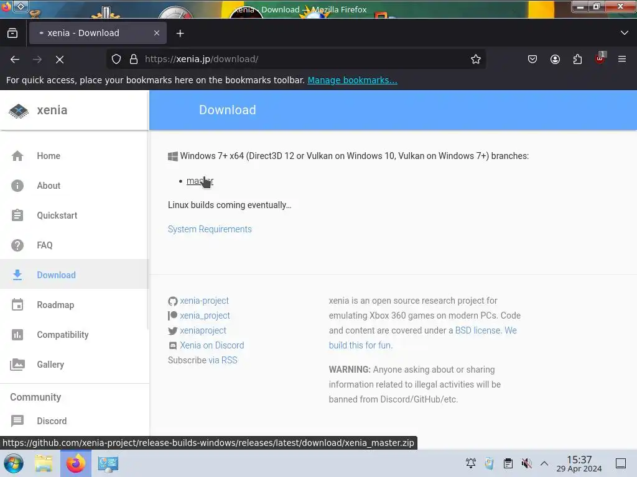
Task: Open the Extensions puzzle icon
Action: point(577,59)
